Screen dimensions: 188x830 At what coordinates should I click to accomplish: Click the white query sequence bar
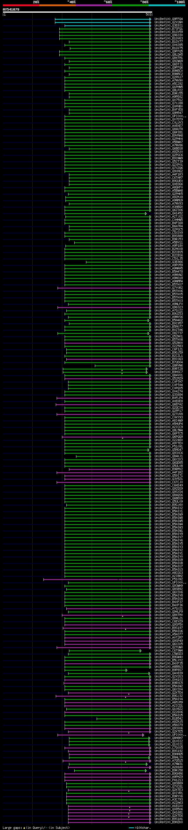pos(78,12)
